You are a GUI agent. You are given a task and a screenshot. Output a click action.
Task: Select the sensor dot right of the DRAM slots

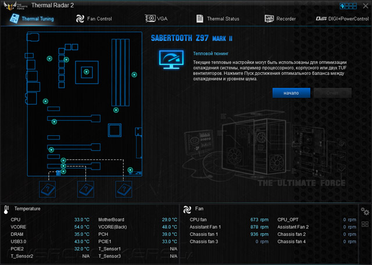[134, 75]
